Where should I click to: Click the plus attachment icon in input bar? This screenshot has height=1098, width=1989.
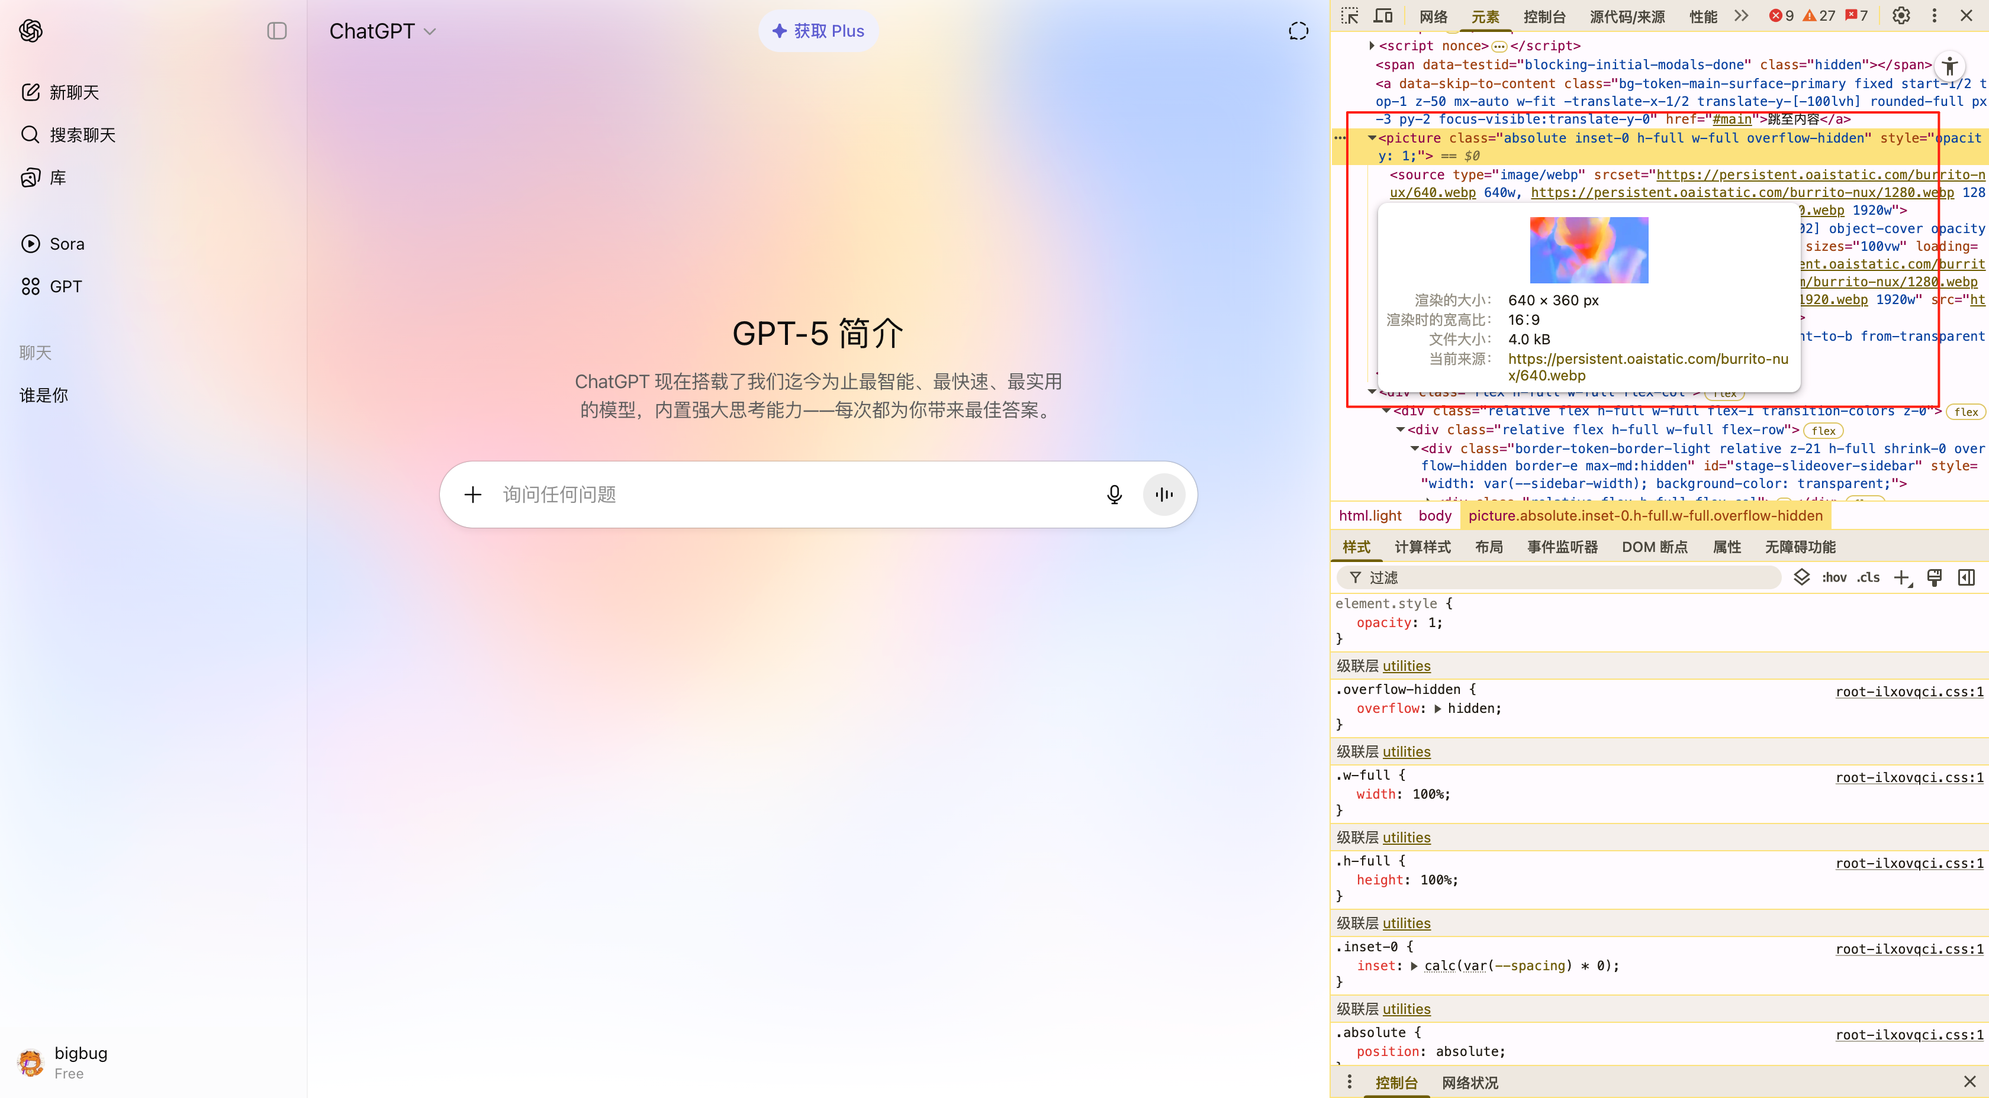472,494
